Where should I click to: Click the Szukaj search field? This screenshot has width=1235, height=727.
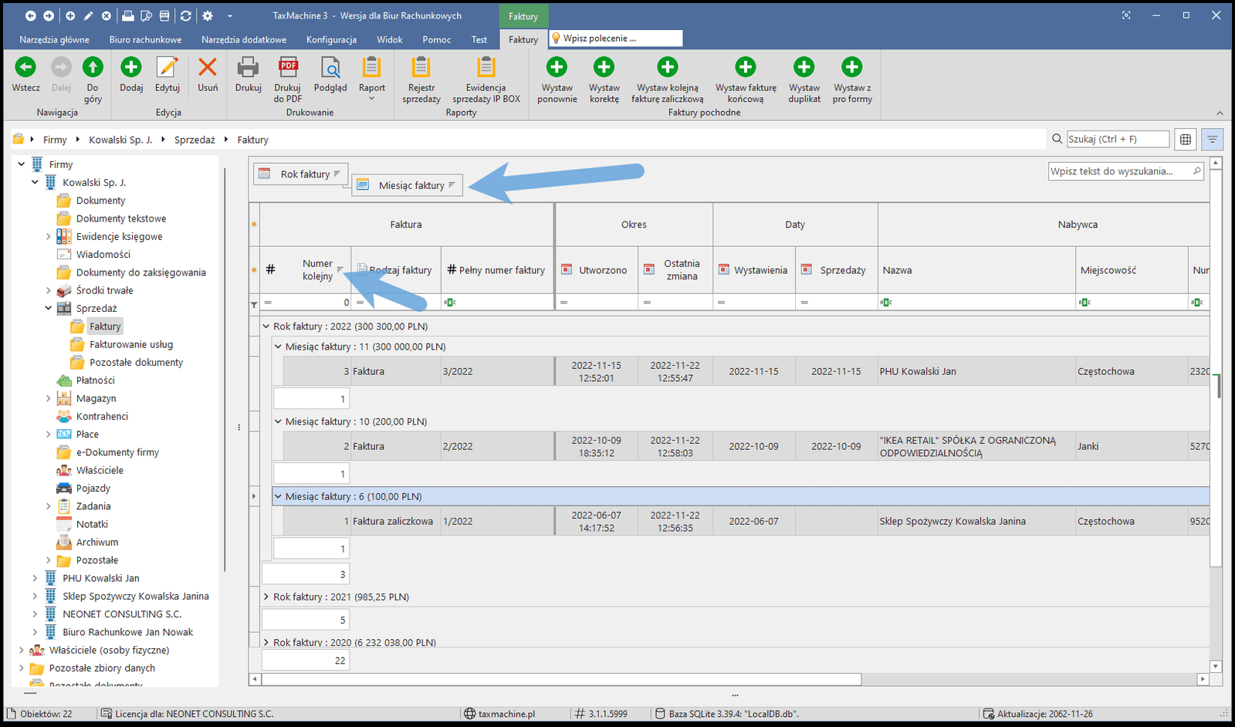click(1117, 139)
